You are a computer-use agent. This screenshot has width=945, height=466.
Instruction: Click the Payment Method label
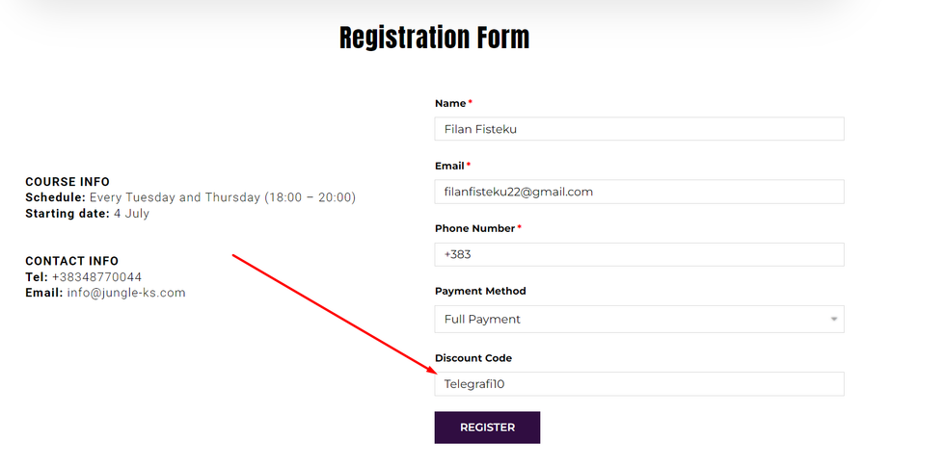(480, 291)
